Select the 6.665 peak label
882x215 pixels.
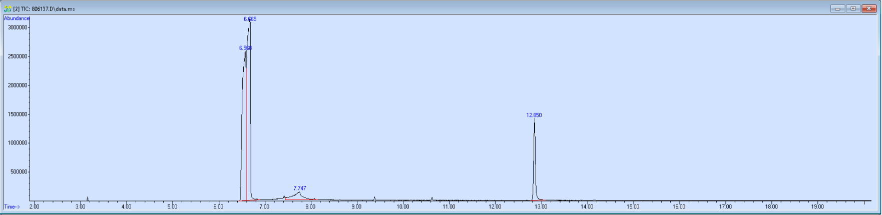pyautogui.click(x=250, y=19)
